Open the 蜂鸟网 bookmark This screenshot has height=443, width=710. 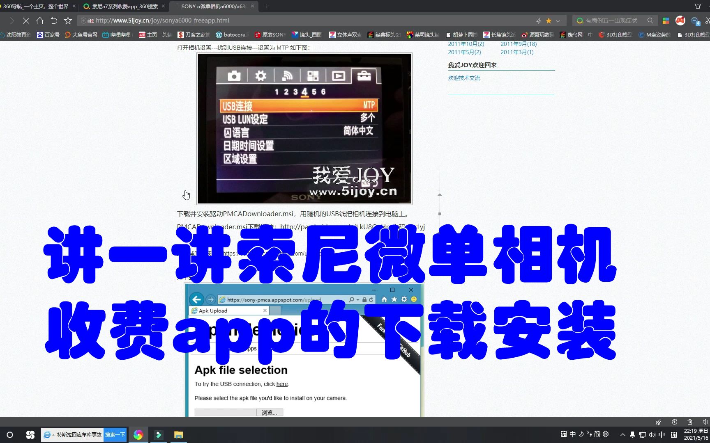[576, 35]
